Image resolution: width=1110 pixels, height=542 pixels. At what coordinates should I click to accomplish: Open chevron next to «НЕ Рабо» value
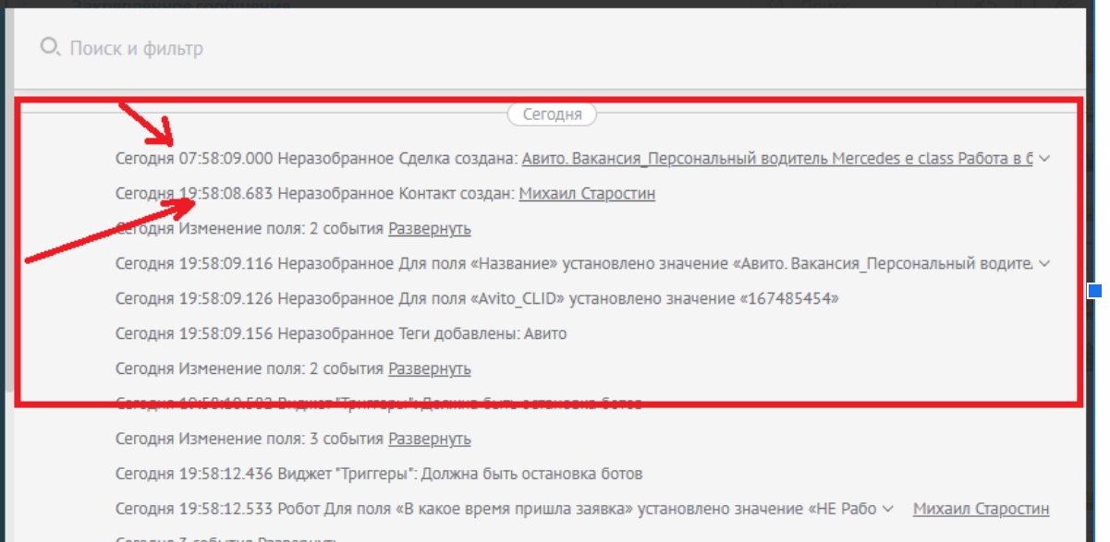[888, 509]
